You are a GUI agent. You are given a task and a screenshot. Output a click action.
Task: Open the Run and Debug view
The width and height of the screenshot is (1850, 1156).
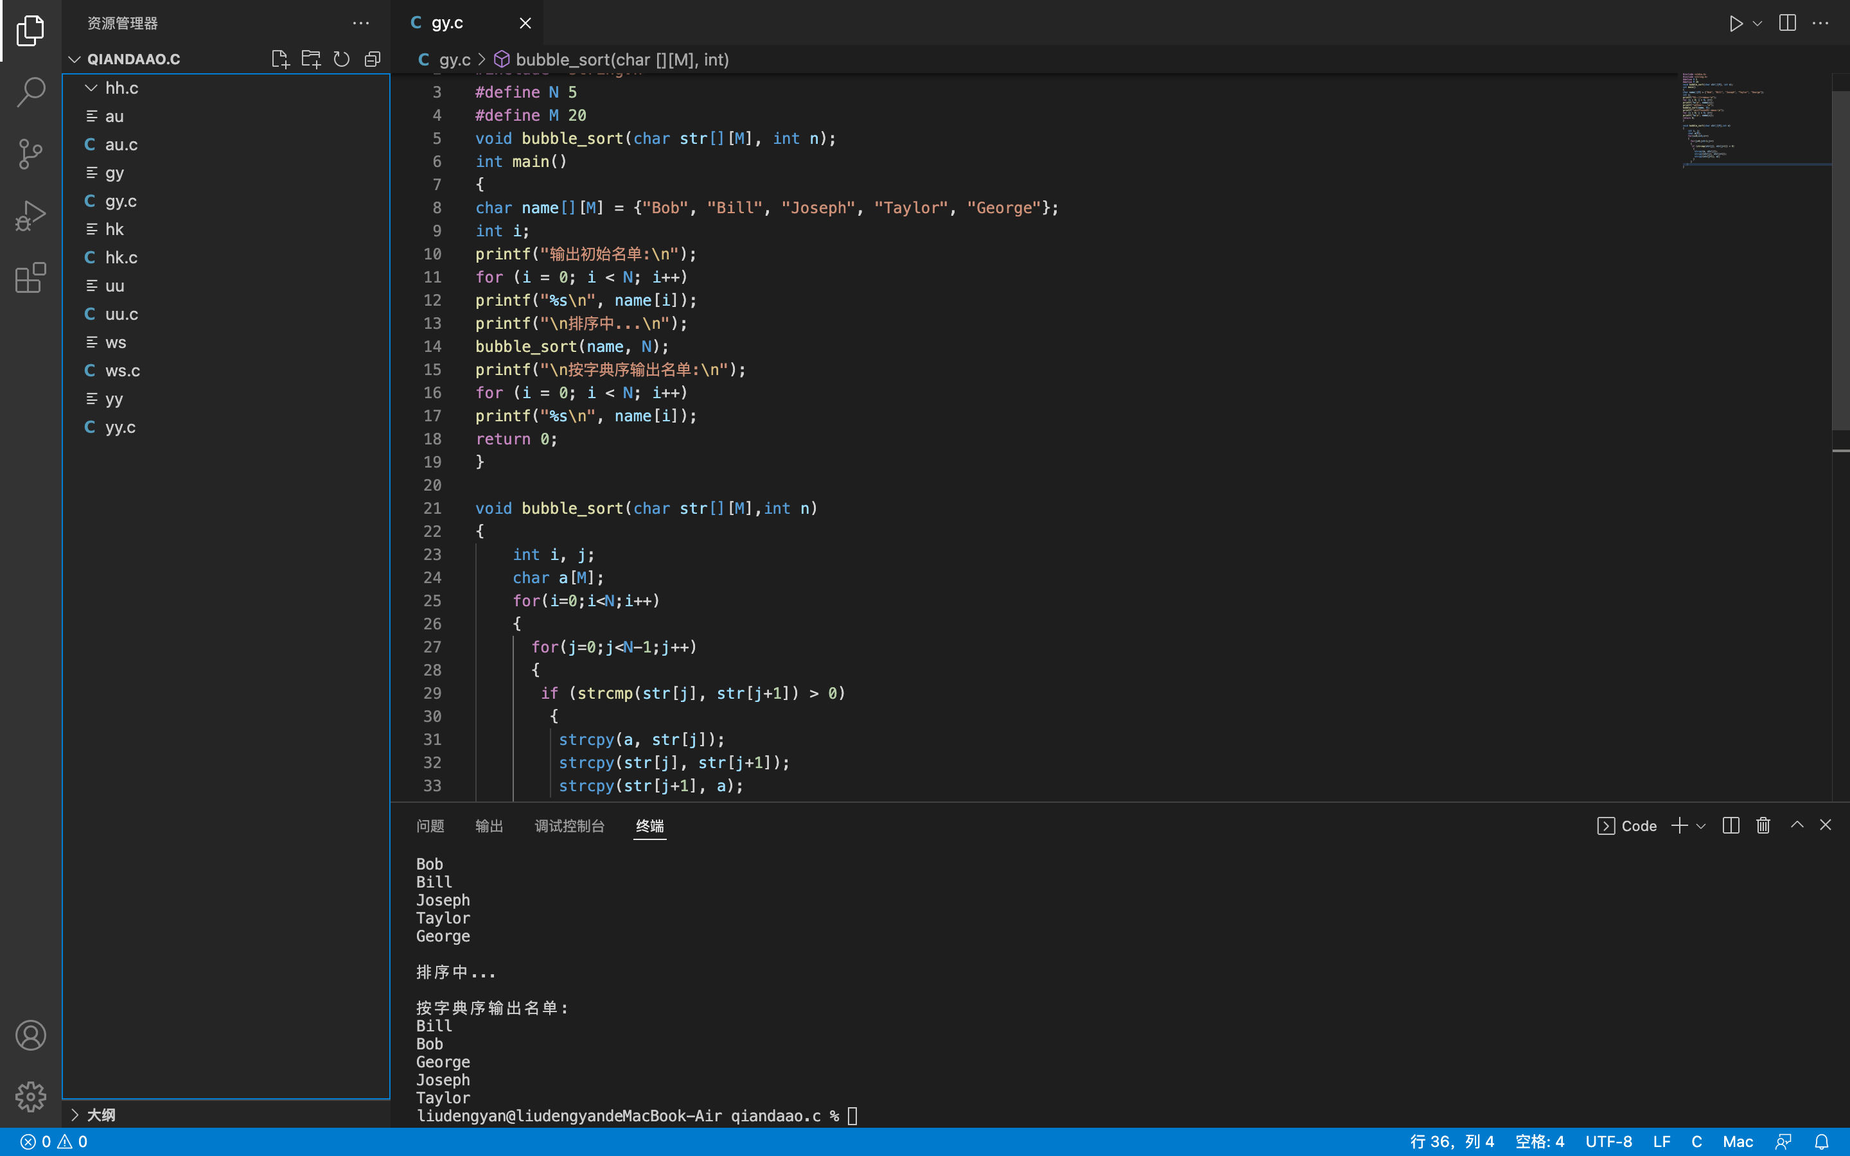tap(31, 216)
